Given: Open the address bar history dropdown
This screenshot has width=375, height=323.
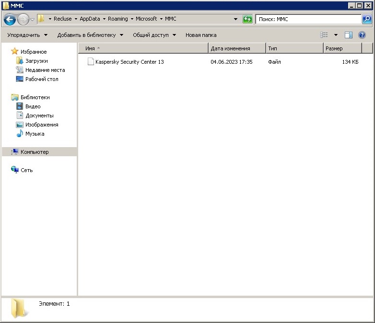Looking at the screenshot, I should (235, 19).
